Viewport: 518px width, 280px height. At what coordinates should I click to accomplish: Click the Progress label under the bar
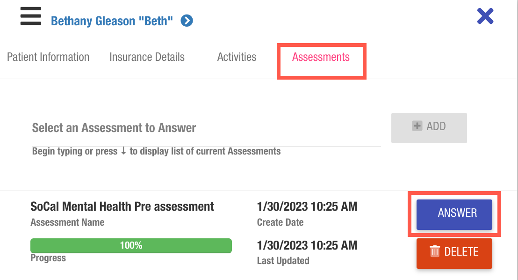click(48, 258)
